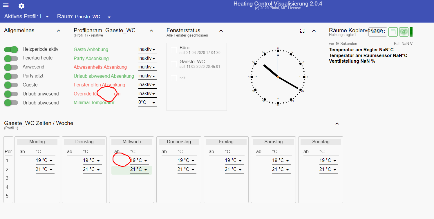The height and width of the screenshot is (219, 434).
Task: Toggle the Party jetzt switch
Action: point(11,76)
